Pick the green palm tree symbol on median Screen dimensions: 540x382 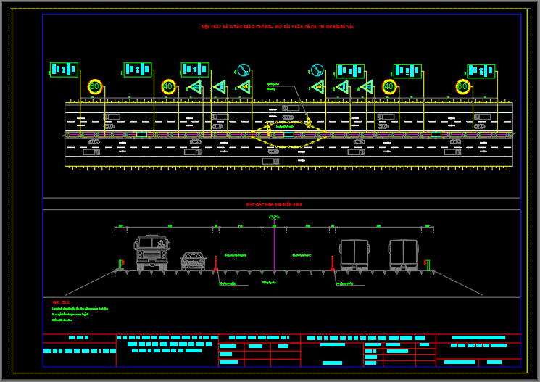click(274, 217)
